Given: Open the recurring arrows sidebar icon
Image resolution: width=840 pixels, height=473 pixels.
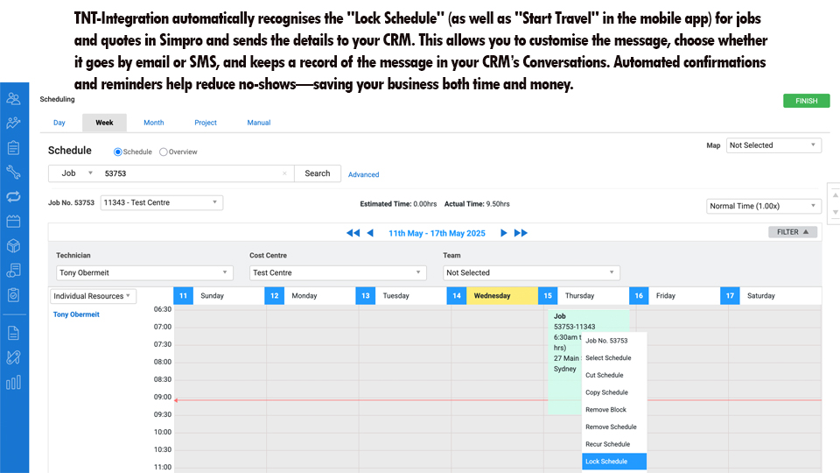Looking at the screenshot, I should click(x=13, y=196).
